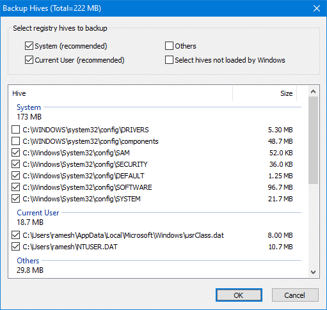Uncheck the SOFTWARE hive checkbox

coord(16,187)
